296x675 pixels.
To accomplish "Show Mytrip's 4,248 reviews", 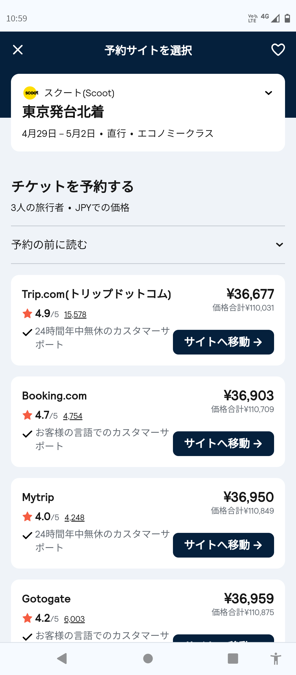I will pos(75,517).
